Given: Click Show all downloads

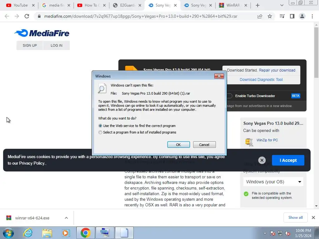Looking at the screenshot, I should click(x=295, y=218).
